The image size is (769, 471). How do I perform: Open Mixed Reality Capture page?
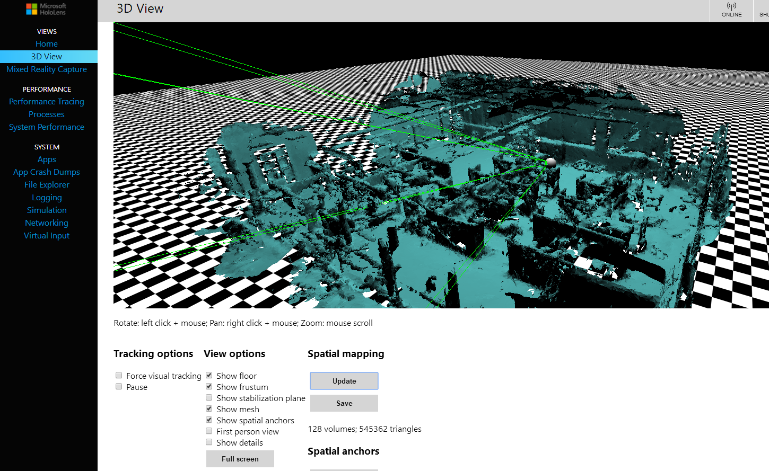[47, 69]
